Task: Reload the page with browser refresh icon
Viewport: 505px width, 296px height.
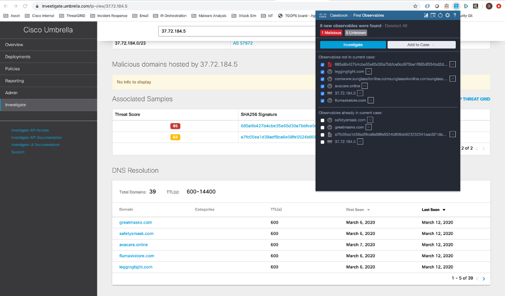Action: point(25,6)
